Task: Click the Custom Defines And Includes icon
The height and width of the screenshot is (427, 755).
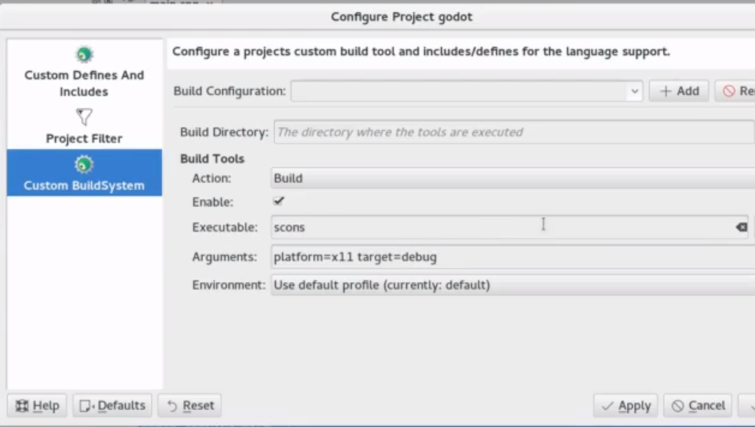Action: (84, 55)
